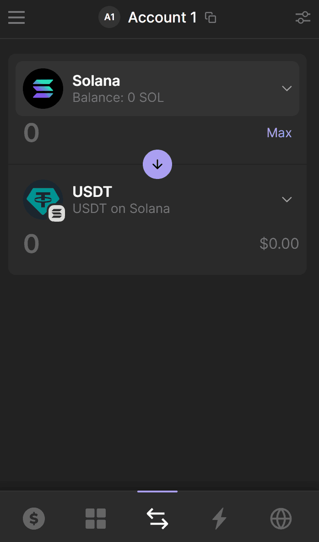The height and width of the screenshot is (542, 319).
Task: Click the Balance: 0 SOL text
Action: (x=118, y=98)
